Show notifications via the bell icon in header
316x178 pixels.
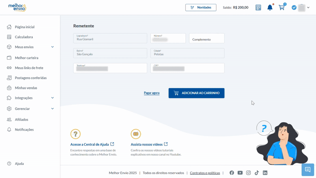(x=270, y=8)
